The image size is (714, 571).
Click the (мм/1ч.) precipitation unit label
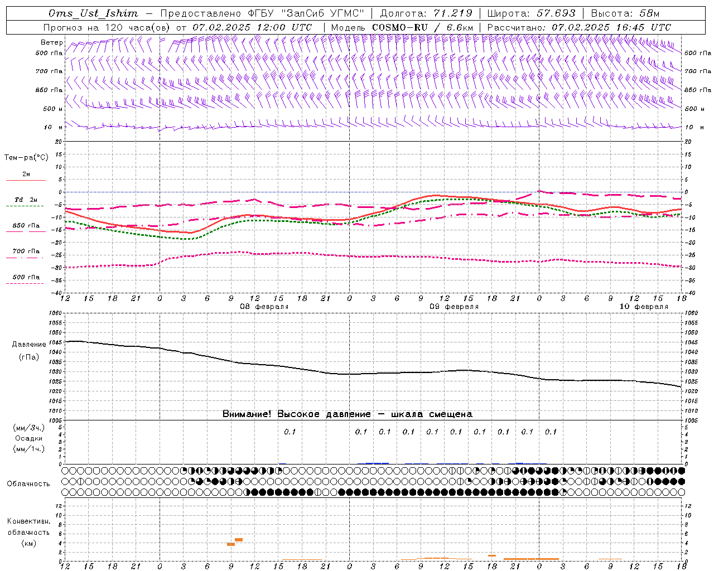pyautogui.click(x=29, y=449)
